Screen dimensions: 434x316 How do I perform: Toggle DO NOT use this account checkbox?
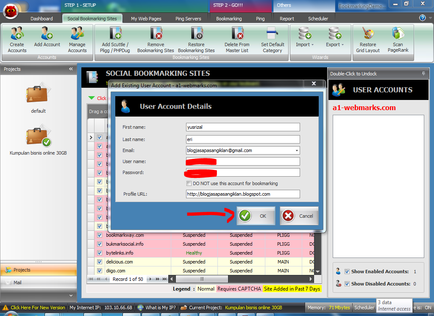[189, 183]
